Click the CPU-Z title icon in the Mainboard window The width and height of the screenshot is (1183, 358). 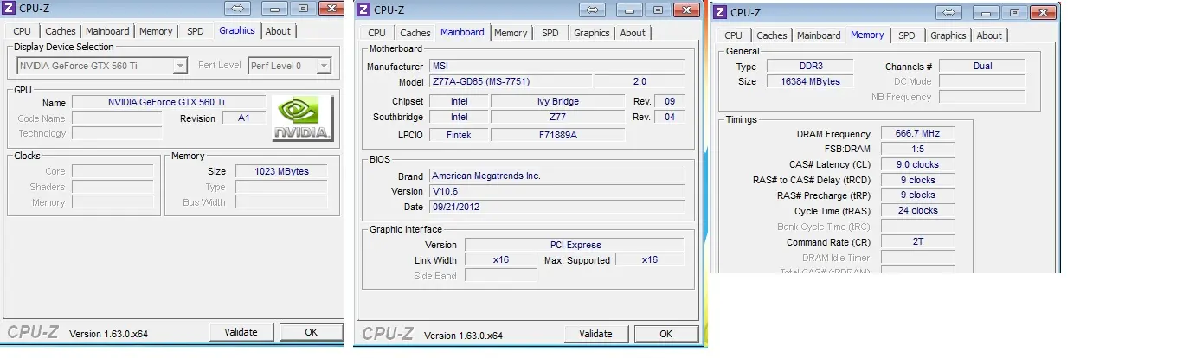point(363,10)
